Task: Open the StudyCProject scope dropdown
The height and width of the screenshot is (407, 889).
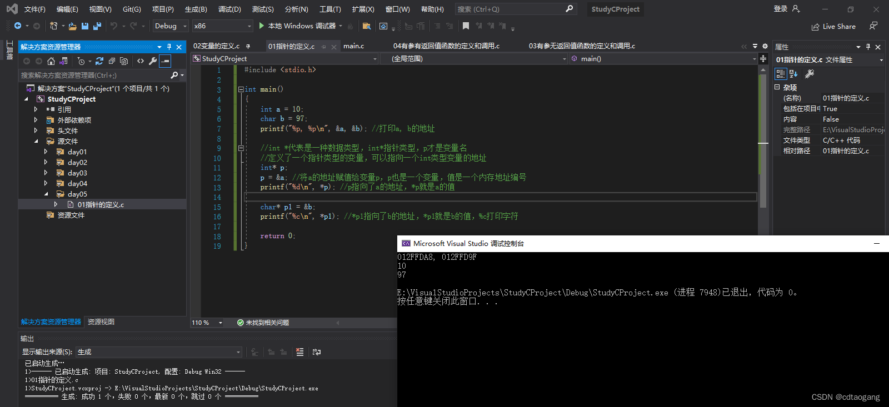Action: (285, 58)
